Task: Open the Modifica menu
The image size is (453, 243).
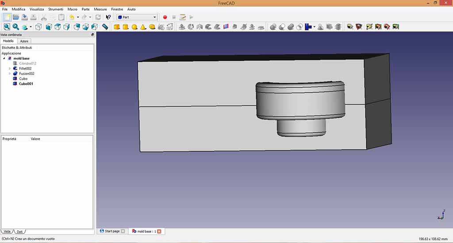Action: pos(19,9)
